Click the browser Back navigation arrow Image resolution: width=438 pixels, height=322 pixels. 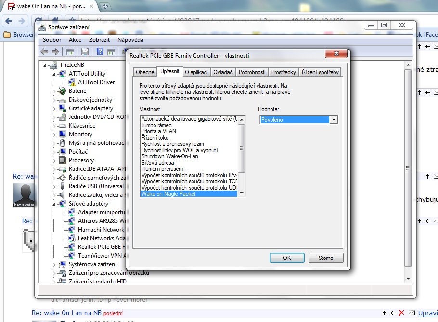(x=9, y=21)
